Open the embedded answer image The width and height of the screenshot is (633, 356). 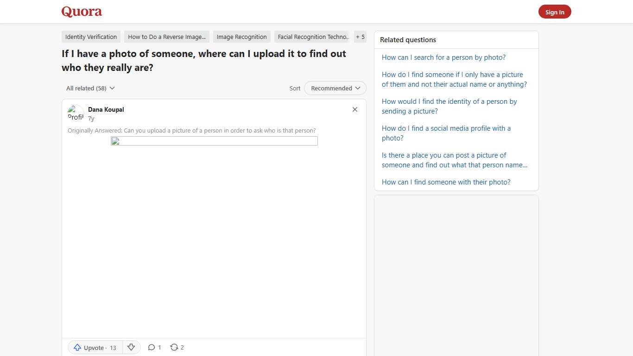point(214,141)
